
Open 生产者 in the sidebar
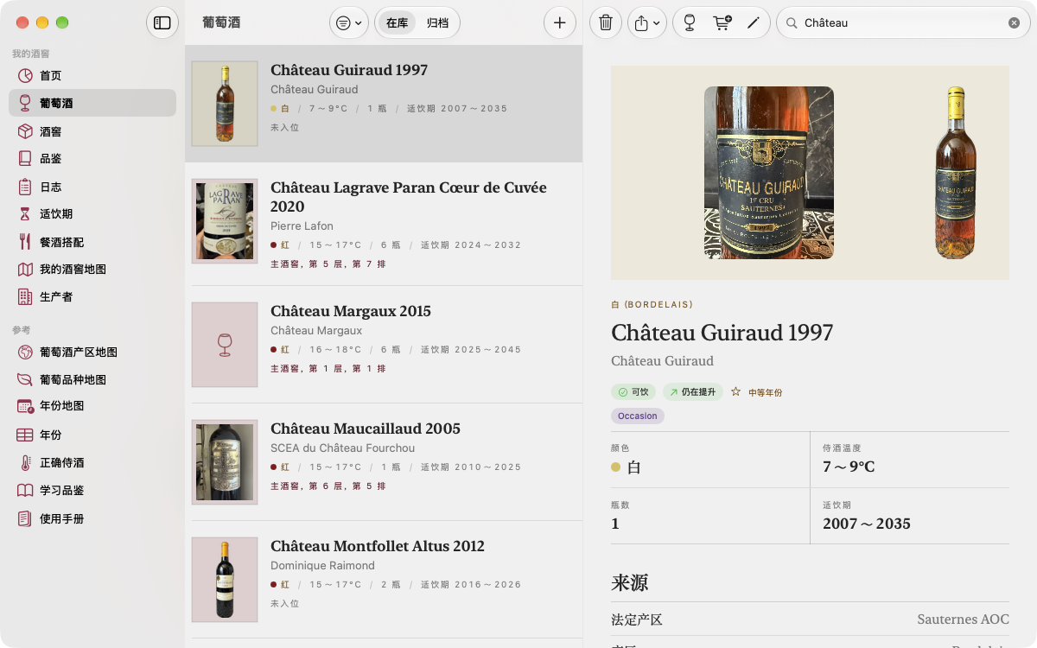pyautogui.click(x=92, y=297)
